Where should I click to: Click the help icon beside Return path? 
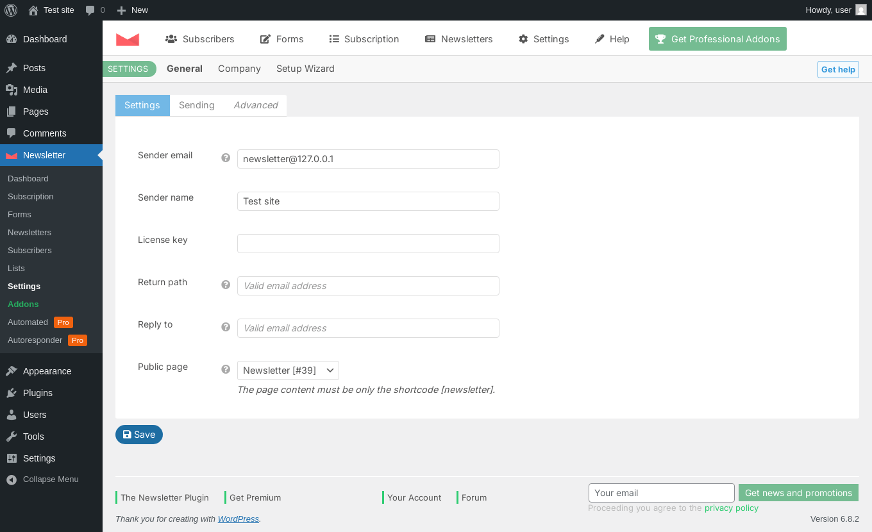(226, 285)
